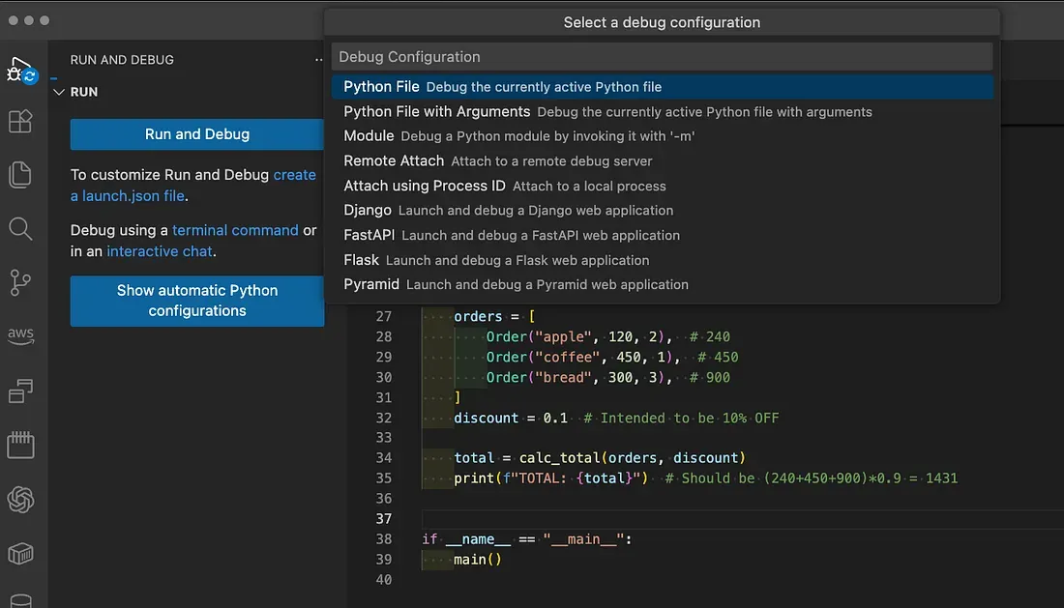Click the '# Intended to be 10% OFF' comment
The width and height of the screenshot is (1064, 608).
[x=681, y=419]
